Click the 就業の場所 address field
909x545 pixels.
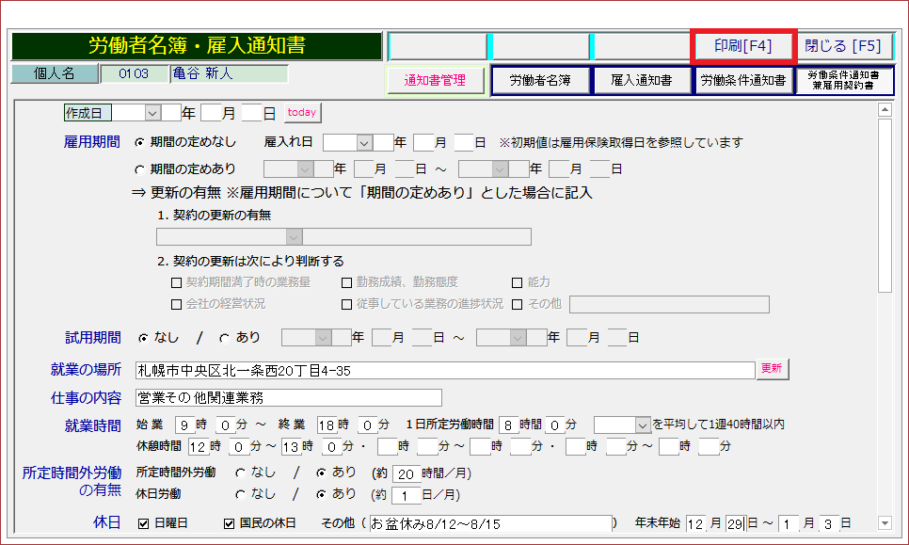(x=444, y=371)
